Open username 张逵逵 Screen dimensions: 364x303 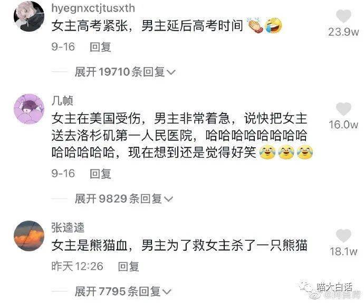[68, 228]
